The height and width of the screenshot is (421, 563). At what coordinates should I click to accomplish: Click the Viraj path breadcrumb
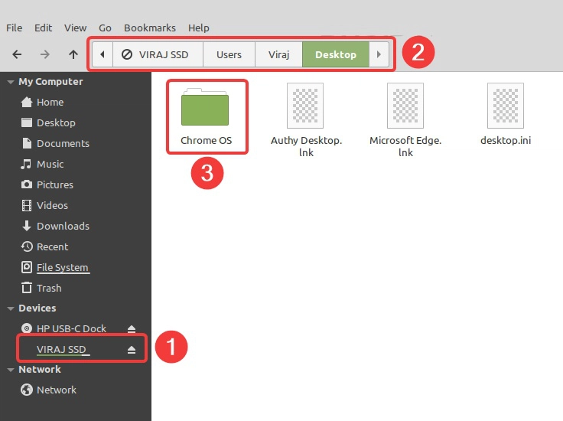[278, 54]
